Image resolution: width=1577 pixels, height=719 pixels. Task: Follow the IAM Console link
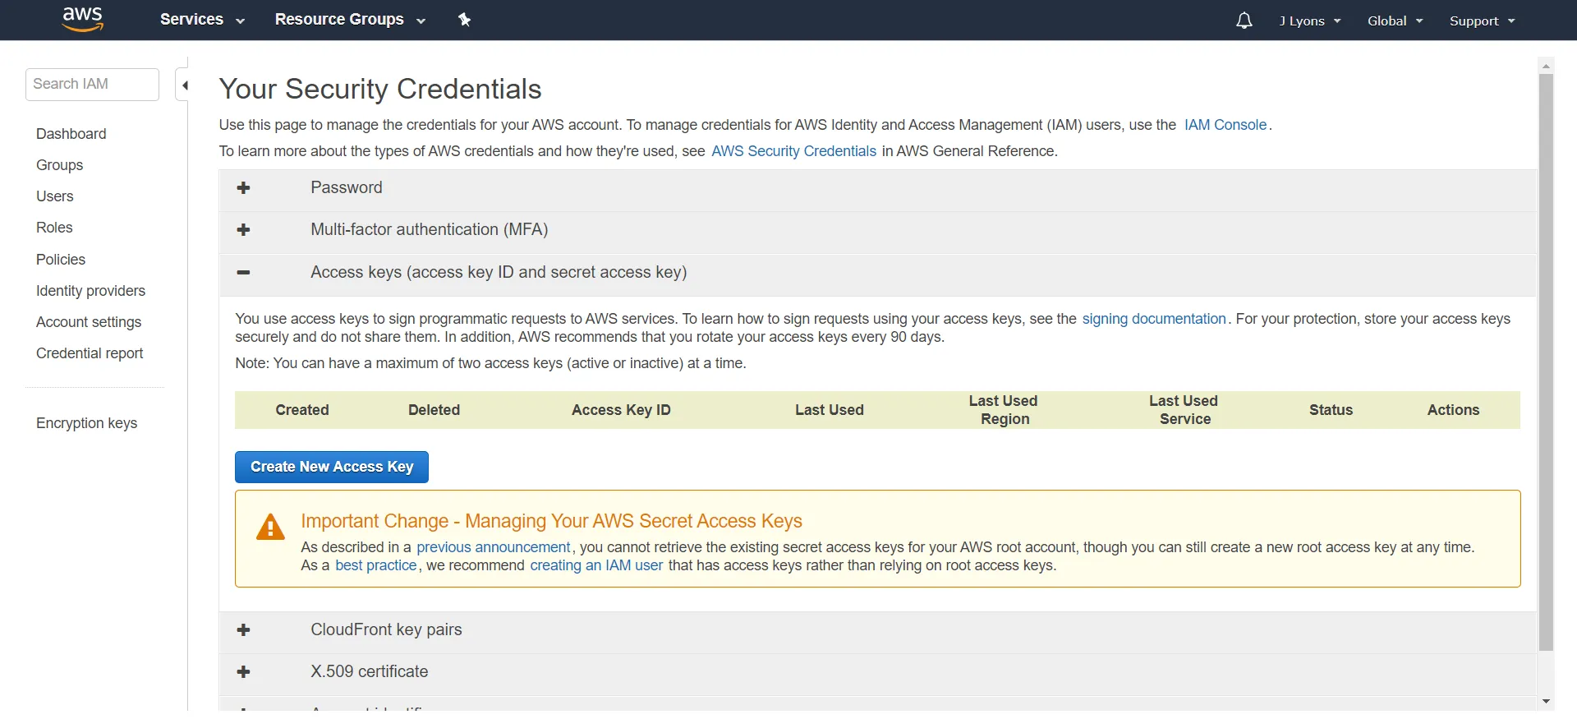1225,125
